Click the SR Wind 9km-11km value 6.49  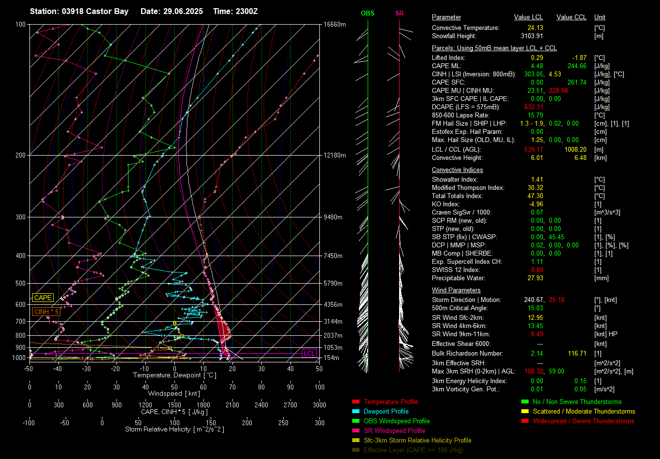[x=537, y=334]
